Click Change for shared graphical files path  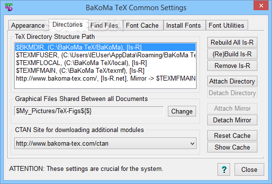[182, 111]
